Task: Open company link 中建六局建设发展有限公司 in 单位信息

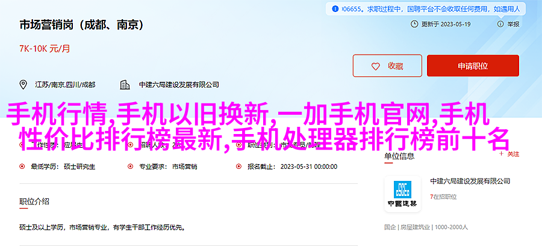Action: point(470,181)
